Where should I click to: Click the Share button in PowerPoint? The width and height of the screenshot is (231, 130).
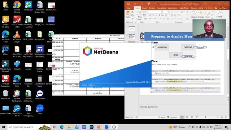[x=223, y=8]
